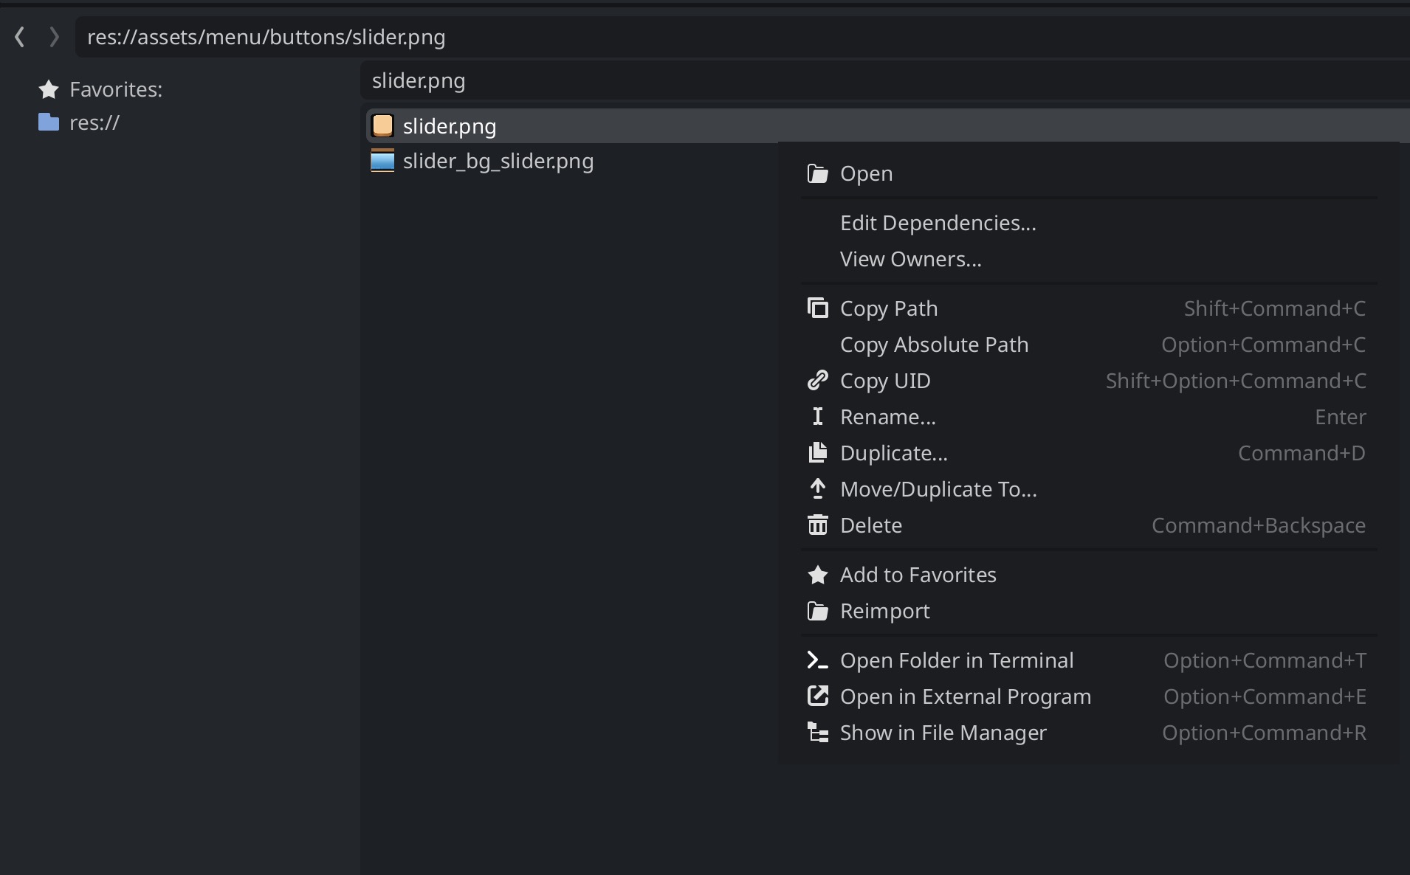Click the Rename cursor icon
Image resolution: width=1410 pixels, height=875 pixels.
coord(818,416)
